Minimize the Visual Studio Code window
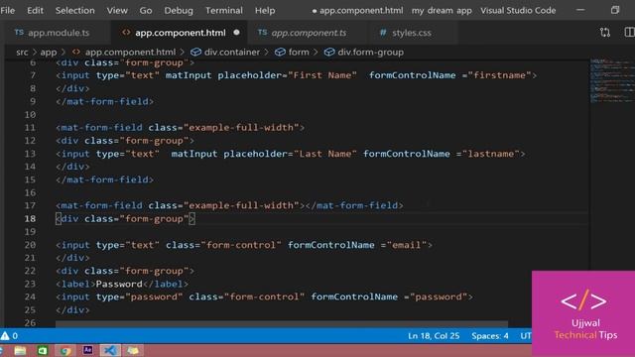 tap(580, 10)
